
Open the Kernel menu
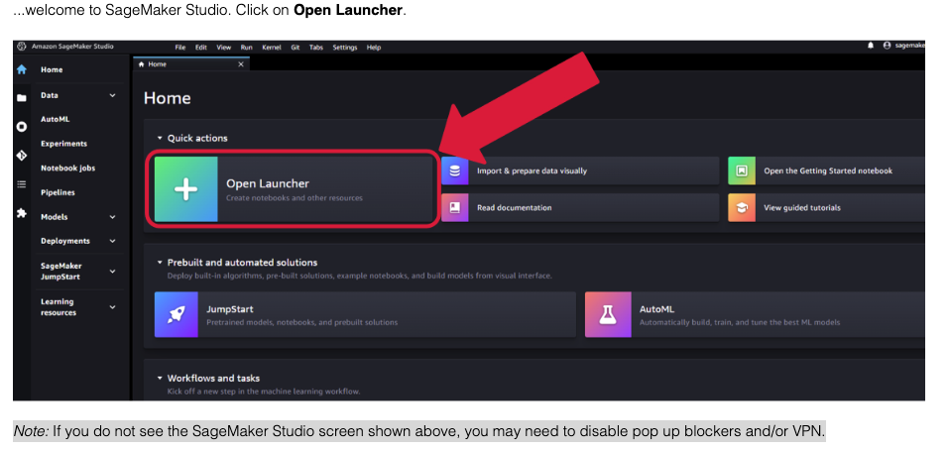click(272, 48)
